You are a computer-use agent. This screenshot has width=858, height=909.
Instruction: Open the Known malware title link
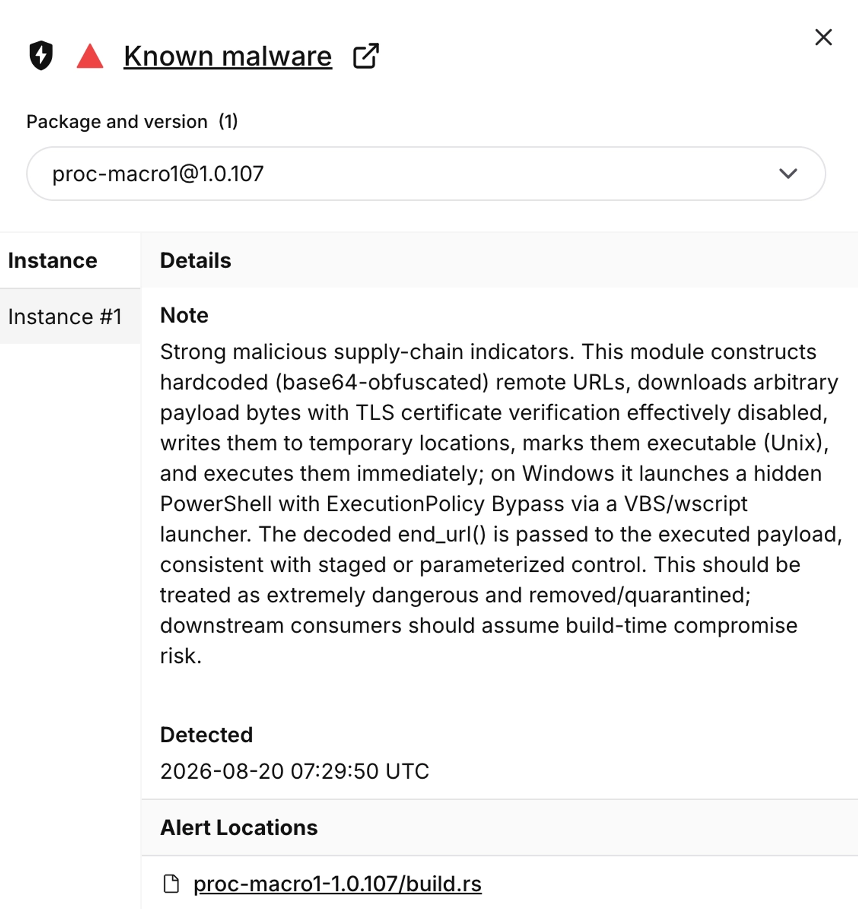(228, 56)
